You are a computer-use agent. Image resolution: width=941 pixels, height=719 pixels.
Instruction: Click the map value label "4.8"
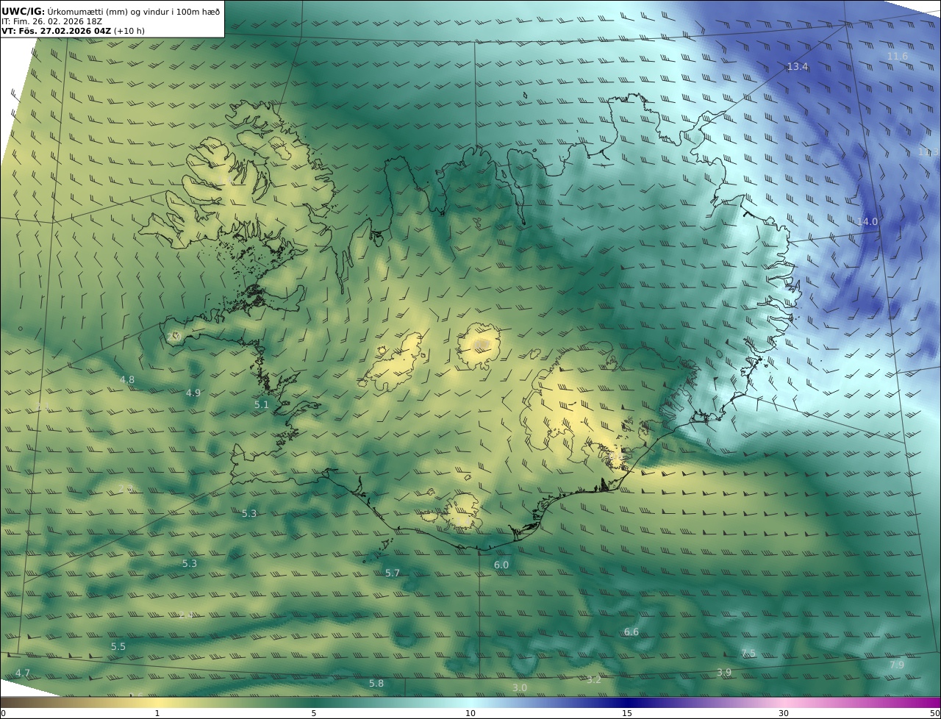point(127,380)
